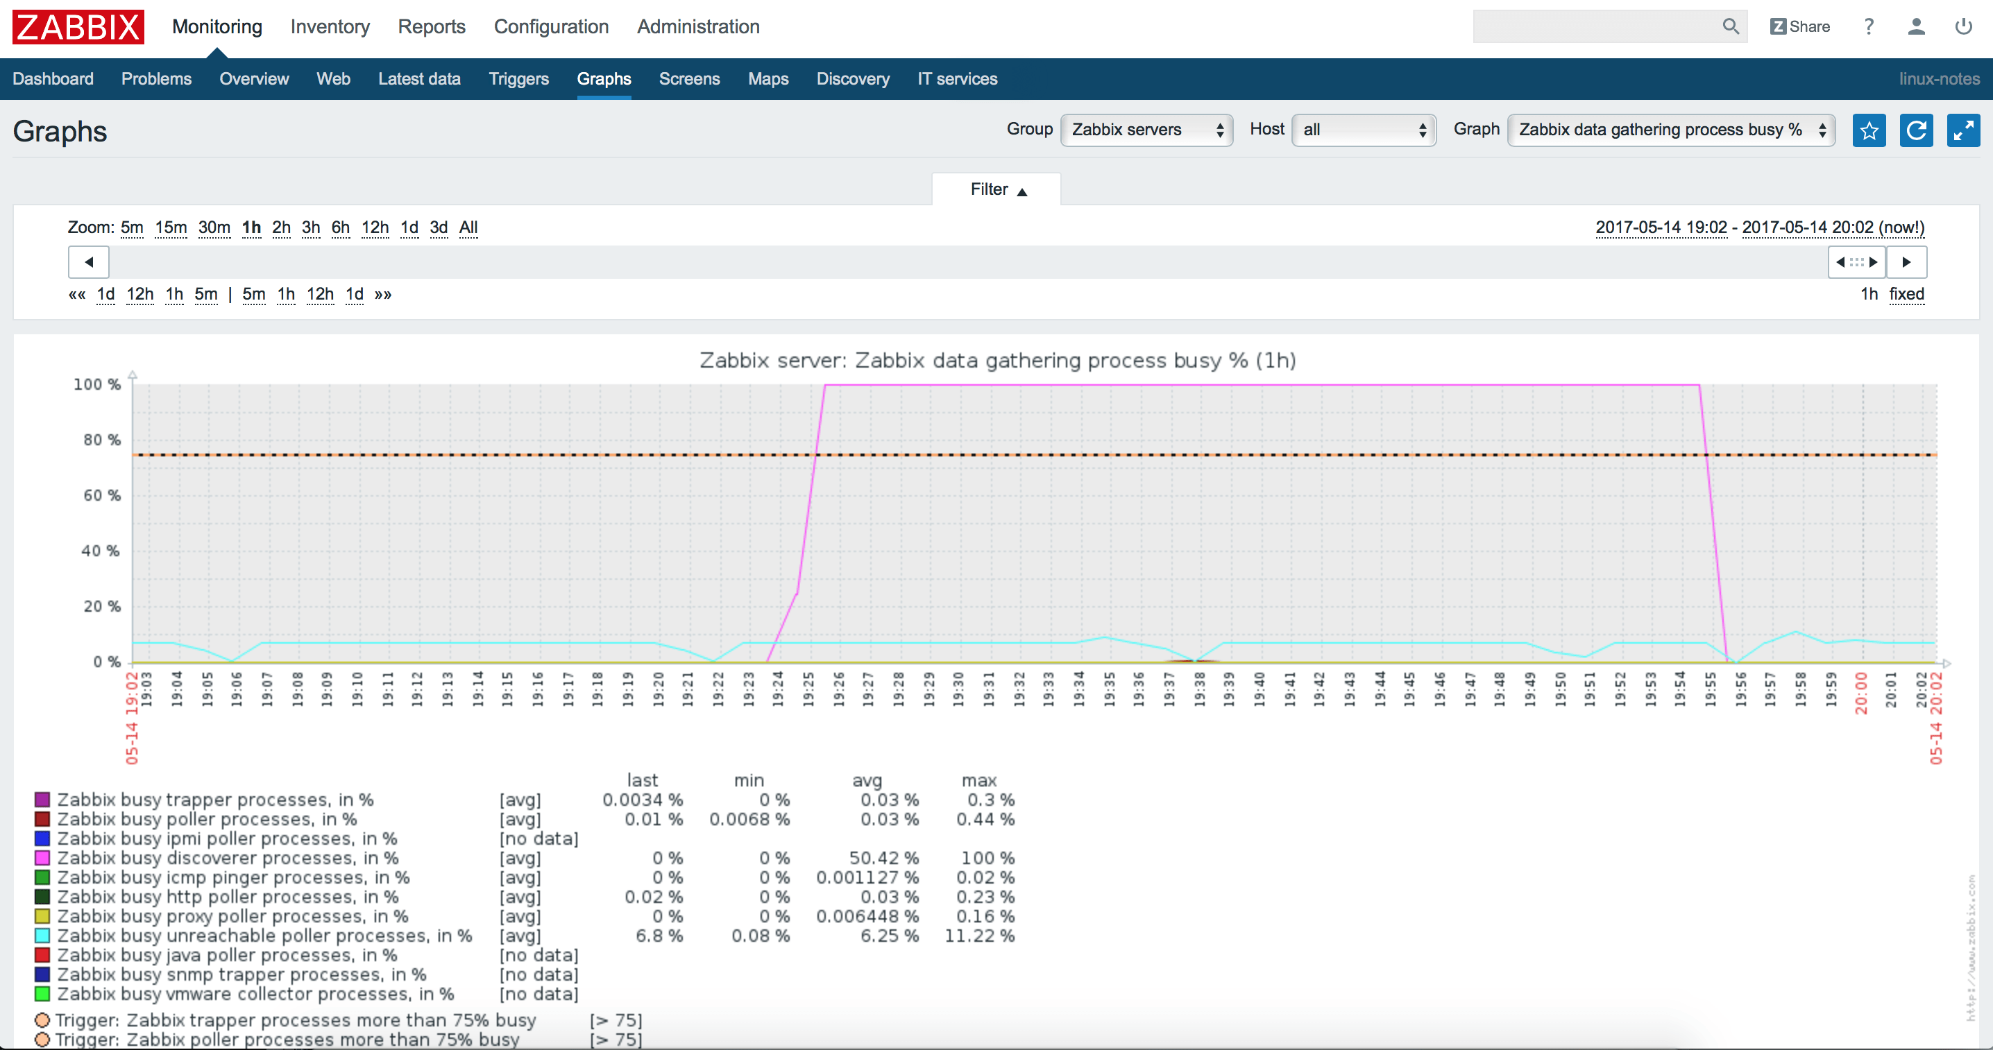Click the 50.42 % avg value
Image resolution: width=1993 pixels, height=1050 pixels.
884,859
